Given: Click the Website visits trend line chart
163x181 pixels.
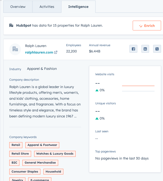Looking at the screenshot, I should [138, 88].
